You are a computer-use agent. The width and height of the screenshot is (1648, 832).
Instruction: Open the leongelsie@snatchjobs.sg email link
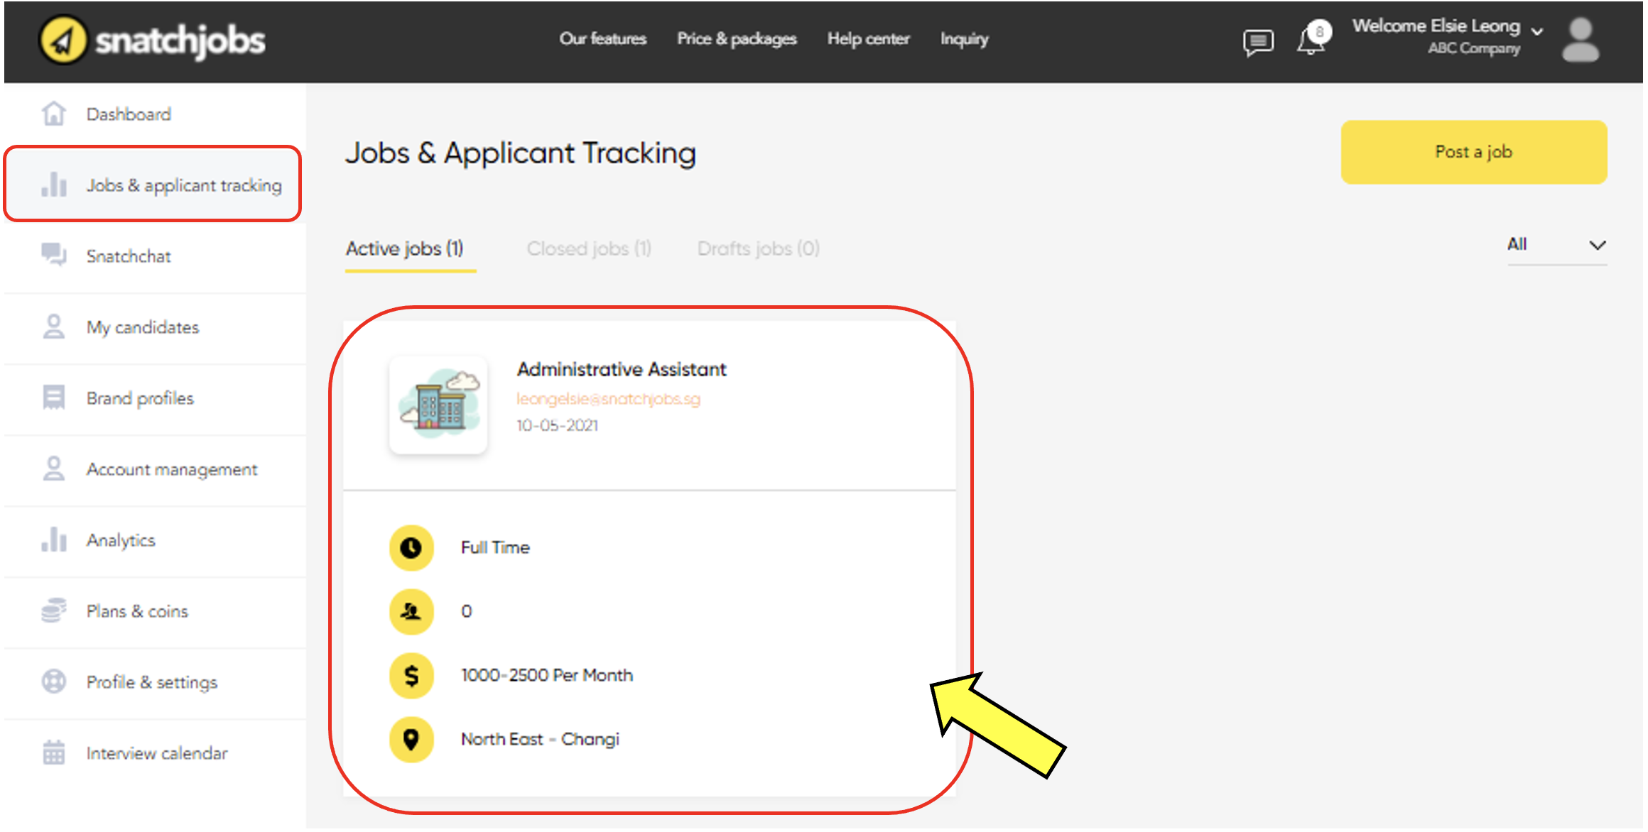pyautogui.click(x=608, y=399)
